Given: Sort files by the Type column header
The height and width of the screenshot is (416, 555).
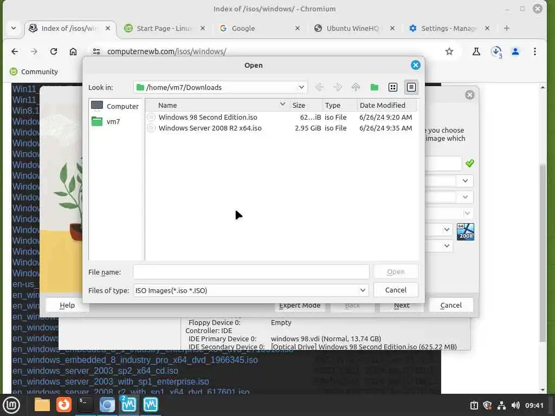Looking at the screenshot, I should coord(339,105).
